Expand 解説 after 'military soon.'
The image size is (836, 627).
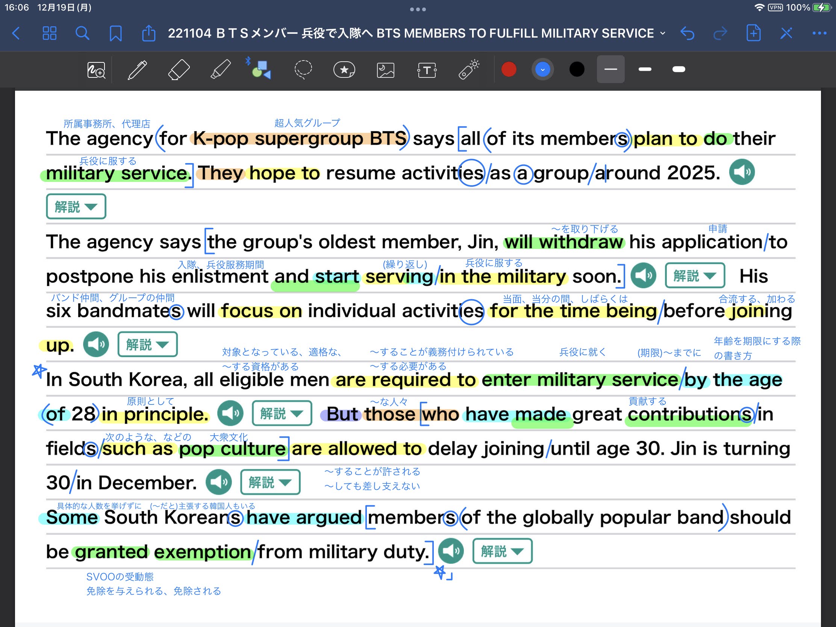click(695, 276)
